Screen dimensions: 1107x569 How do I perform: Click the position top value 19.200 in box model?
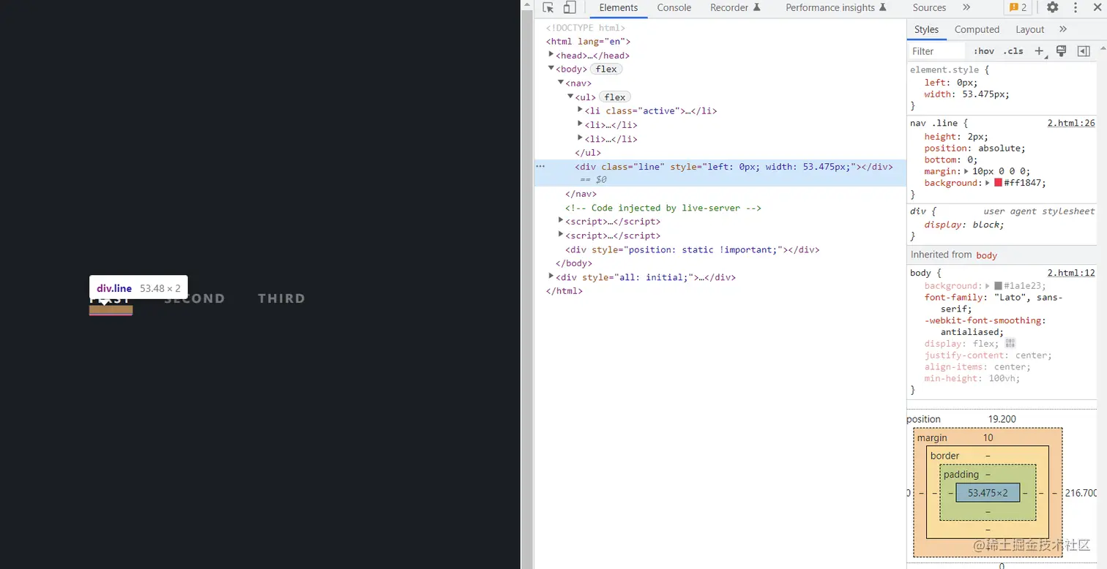[x=1002, y=419]
